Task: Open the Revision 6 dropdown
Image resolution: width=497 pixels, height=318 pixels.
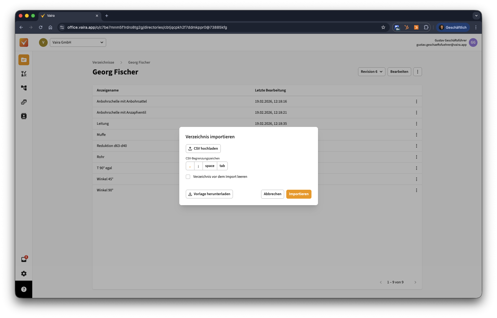Action: pos(371,72)
